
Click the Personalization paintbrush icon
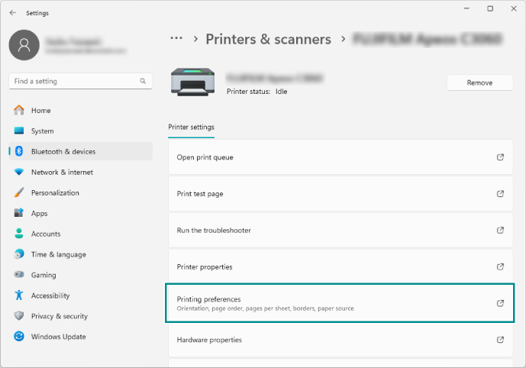pos(19,193)
